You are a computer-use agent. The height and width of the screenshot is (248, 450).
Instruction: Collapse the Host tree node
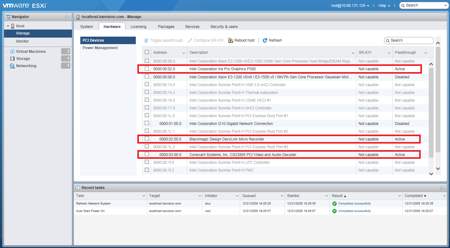pos(8,26)
